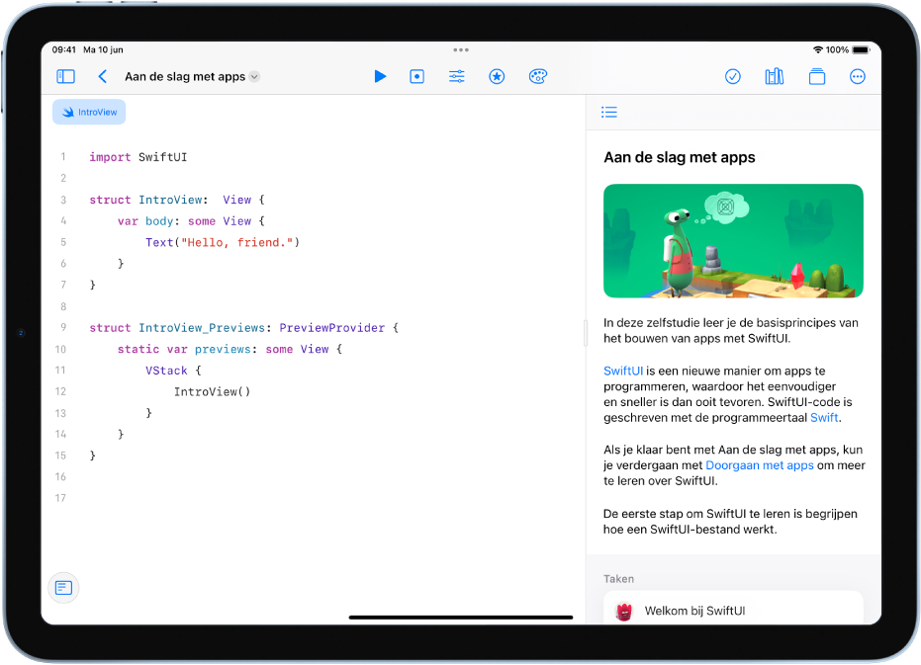Screen dimensions: 921x665
Task: Click 'static var previews' code line
Action: (x=230, y=349)
